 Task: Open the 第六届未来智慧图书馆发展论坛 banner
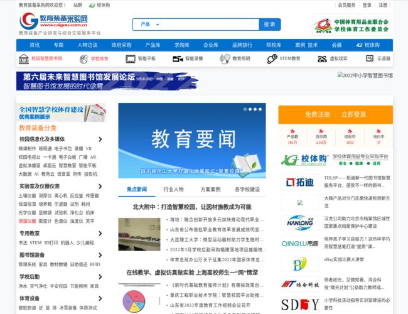(x=107, y=81)
